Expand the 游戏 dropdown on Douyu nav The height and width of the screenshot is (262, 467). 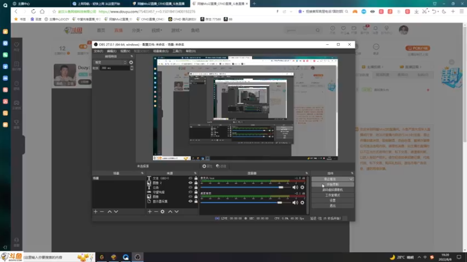pos(176,30)
